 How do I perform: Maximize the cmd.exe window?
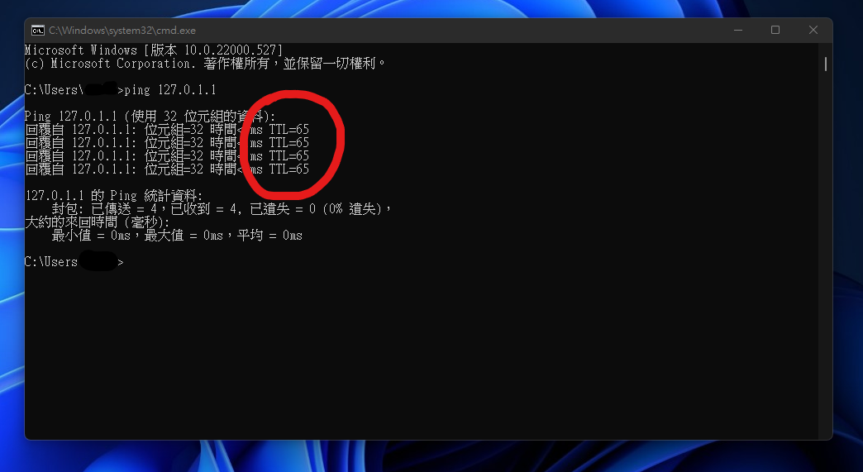coord(775,31)
